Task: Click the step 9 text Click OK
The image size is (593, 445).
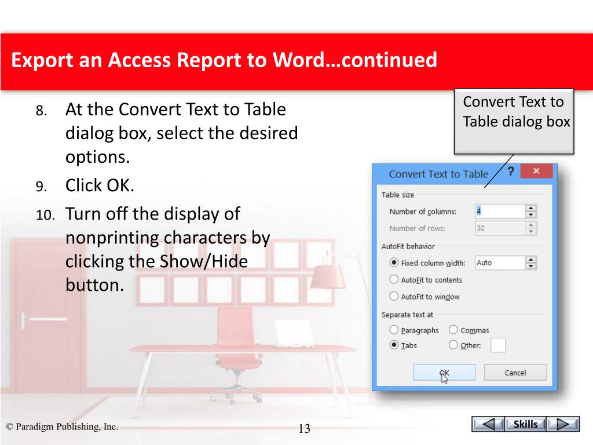Action: coord(100,185)
